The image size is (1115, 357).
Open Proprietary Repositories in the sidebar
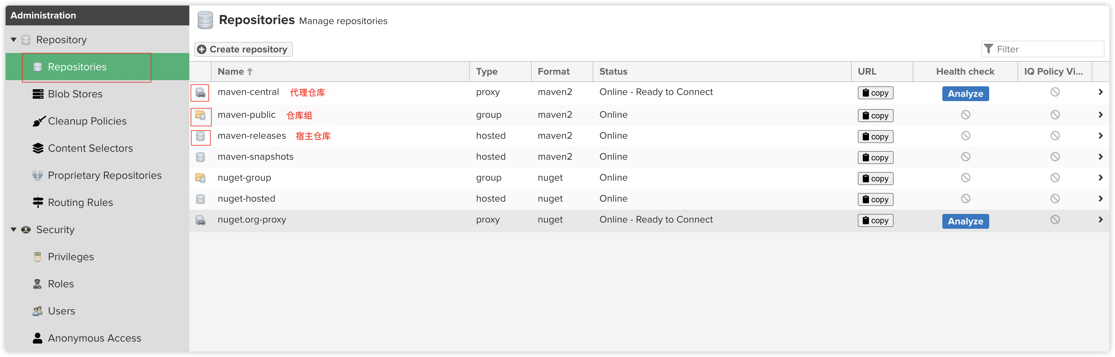97,175
